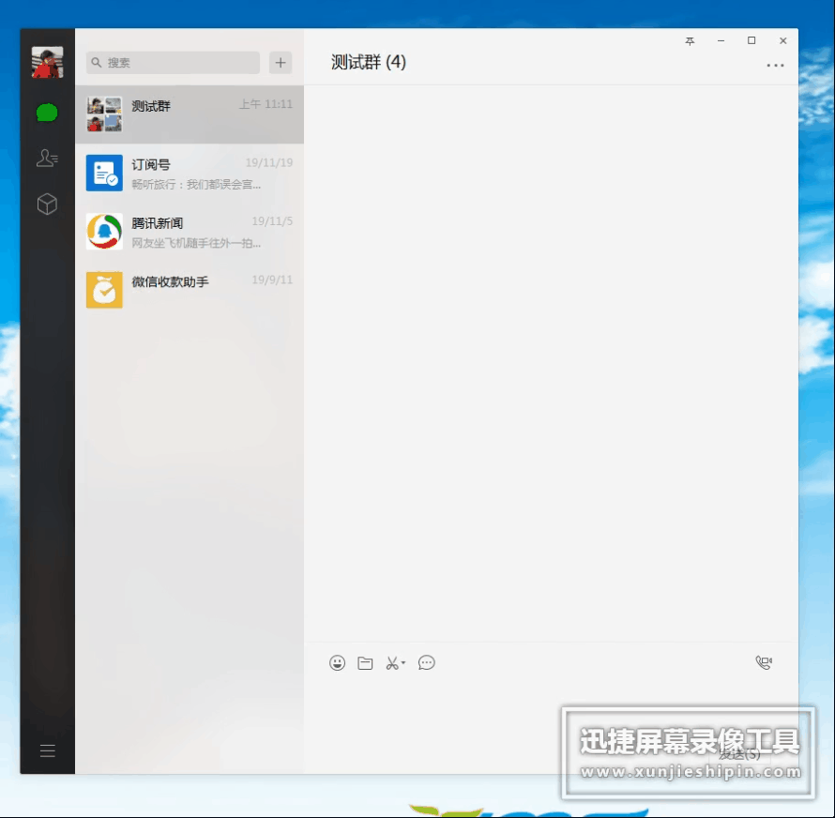Click the 测试群 (4) chat title
Image resolution: width=835 pixels, height=818 pixels.
[369, 62]
